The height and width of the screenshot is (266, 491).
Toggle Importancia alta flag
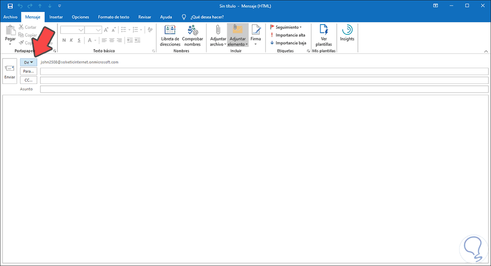point(288,35)
